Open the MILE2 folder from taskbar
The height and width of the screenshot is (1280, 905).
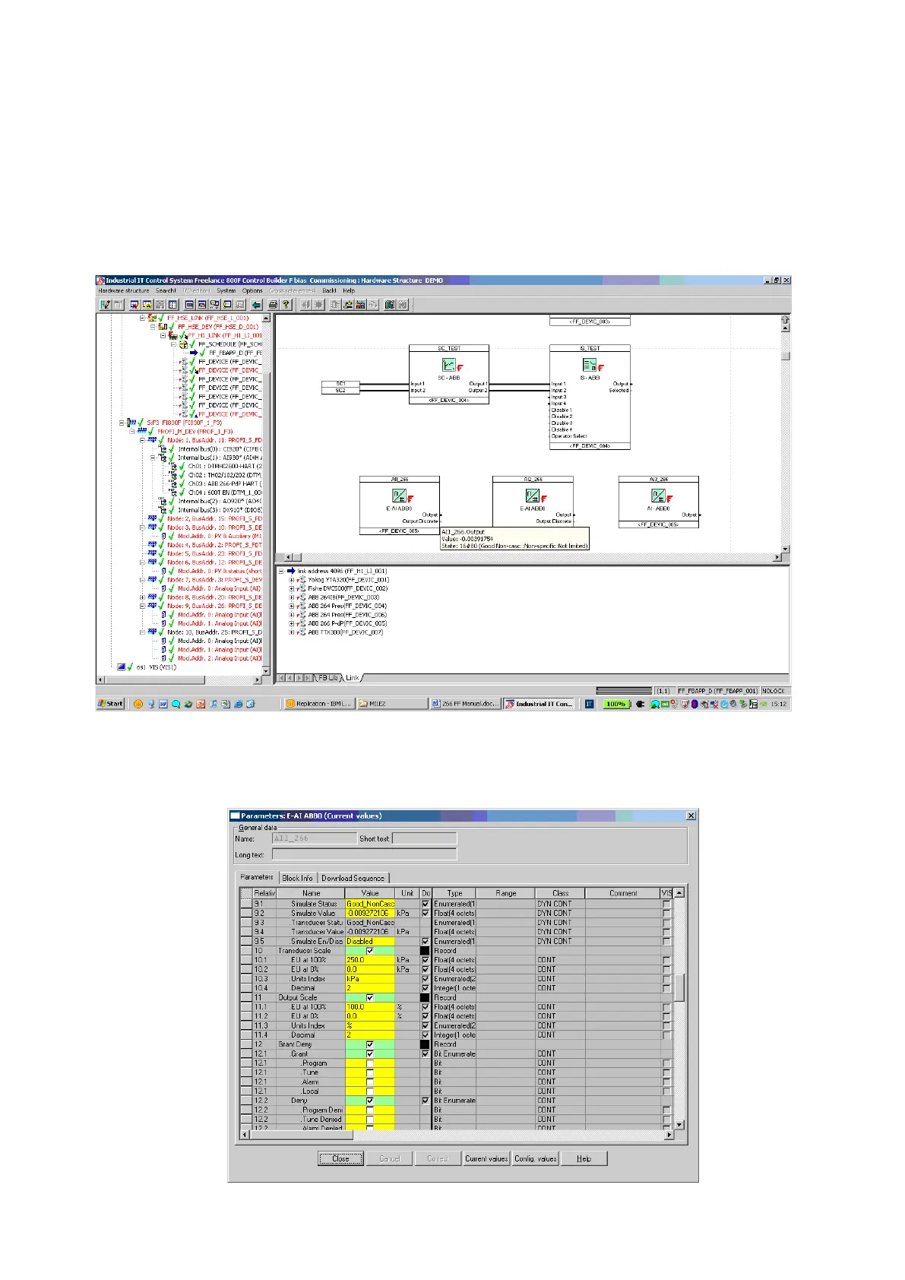[x=391, y=704]
